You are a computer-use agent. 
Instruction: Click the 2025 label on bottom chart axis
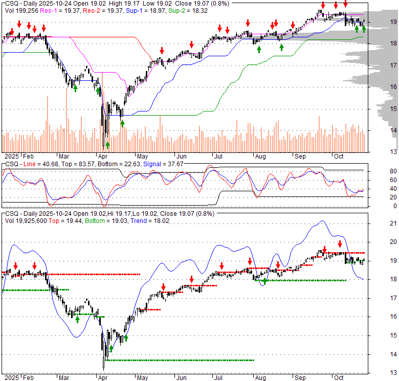(12, 378)
